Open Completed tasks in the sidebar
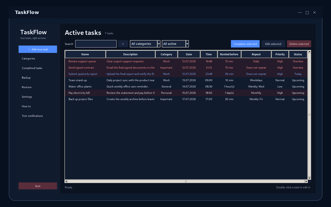The height and width of the screenshot is (207, 331). (38, 68)
